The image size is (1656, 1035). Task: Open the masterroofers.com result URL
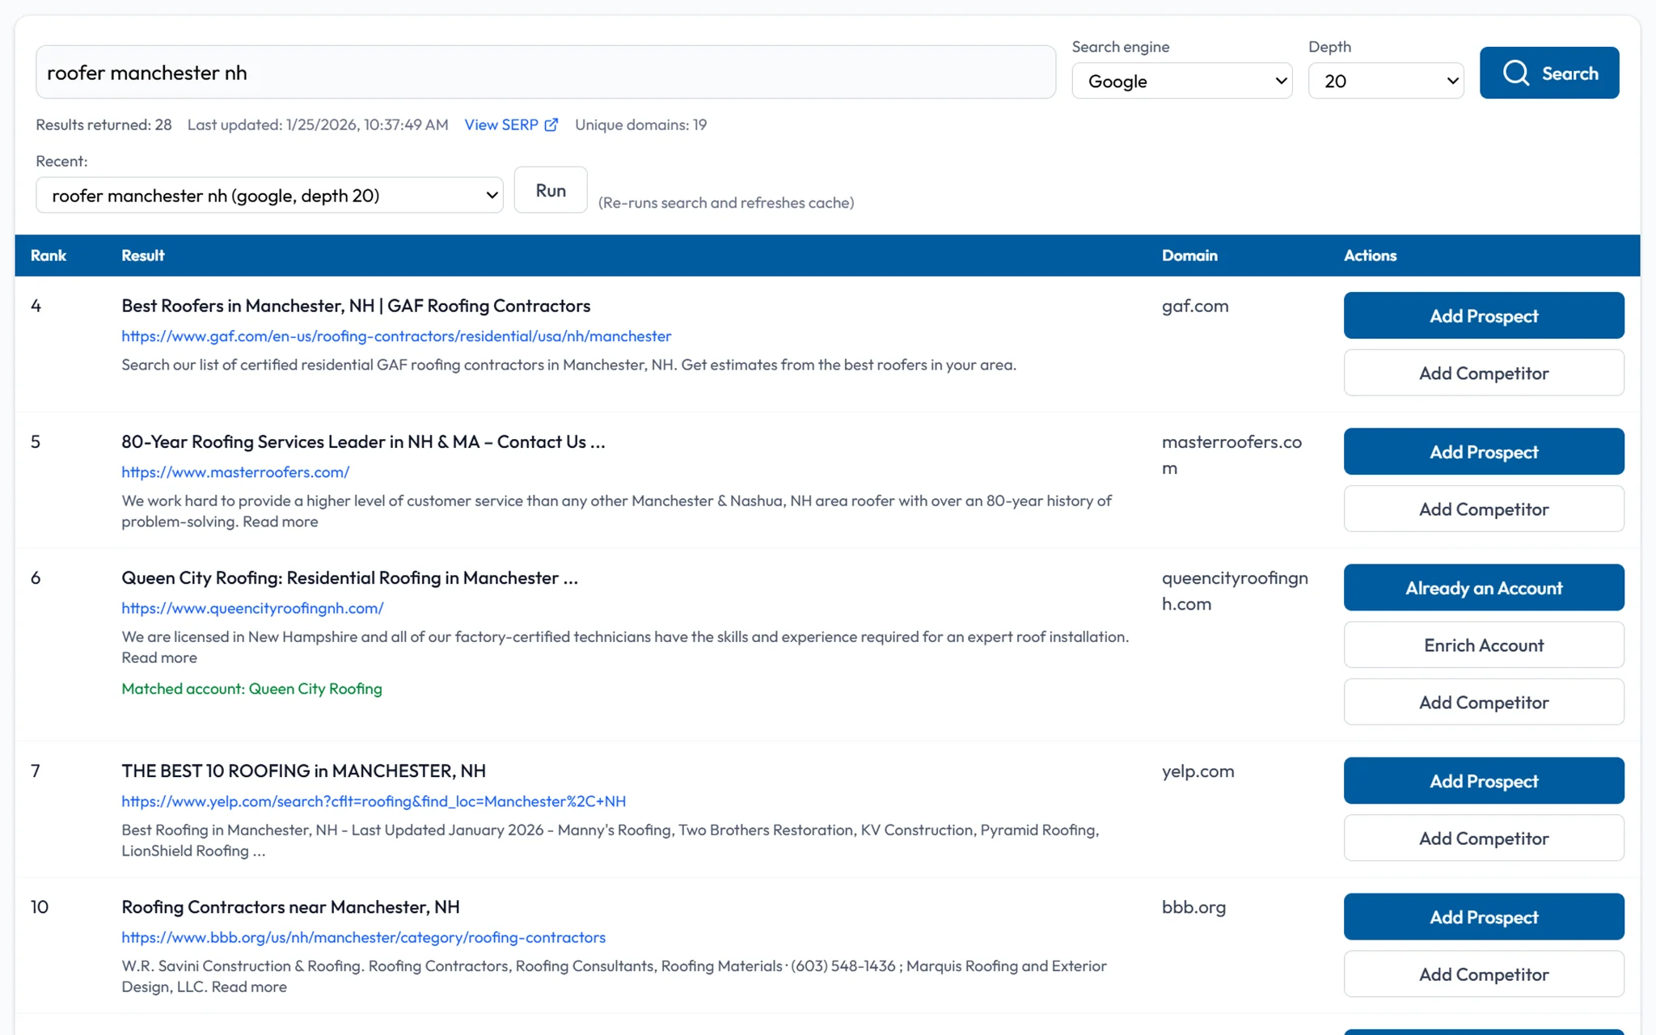coord(235,471)
